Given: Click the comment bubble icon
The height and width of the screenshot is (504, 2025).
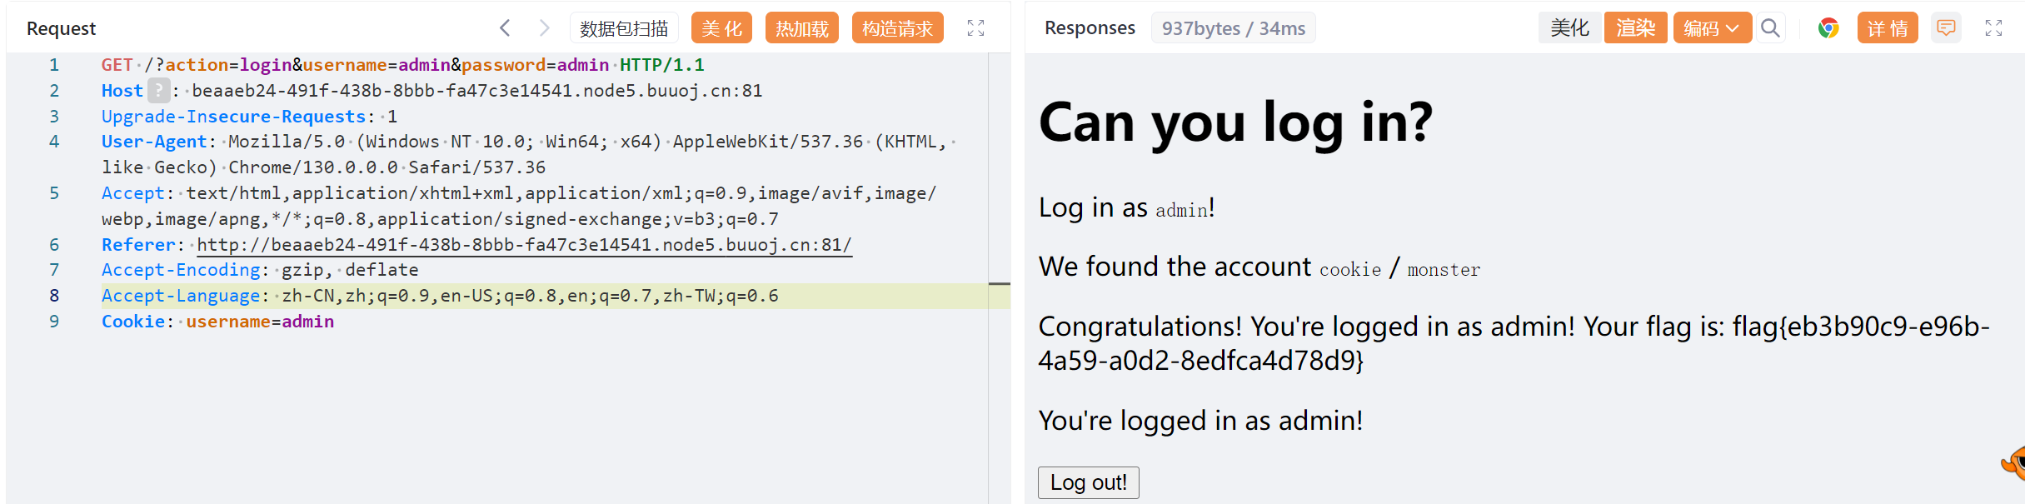Looking at the screenshot, I should coord(1946,28).
